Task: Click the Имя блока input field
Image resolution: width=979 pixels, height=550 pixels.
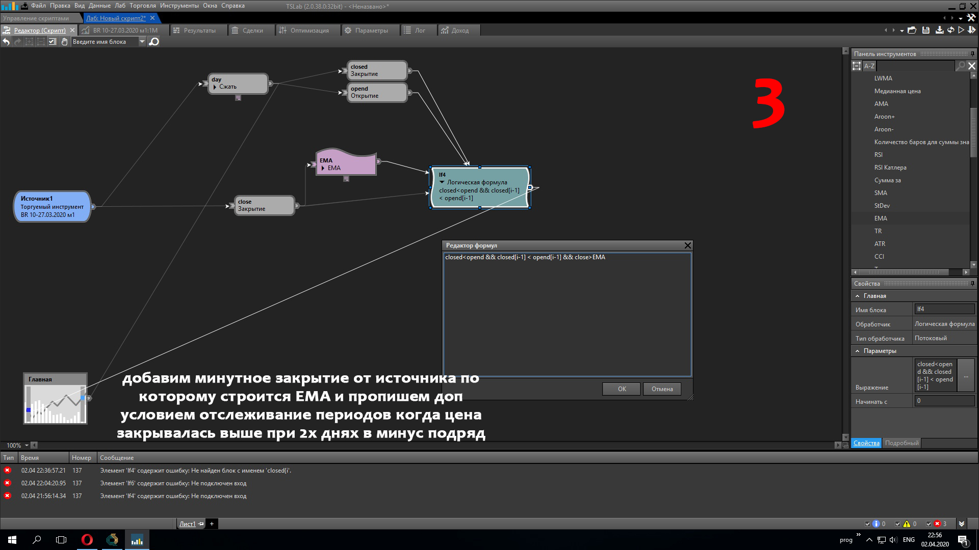Action: pos(944,309)
